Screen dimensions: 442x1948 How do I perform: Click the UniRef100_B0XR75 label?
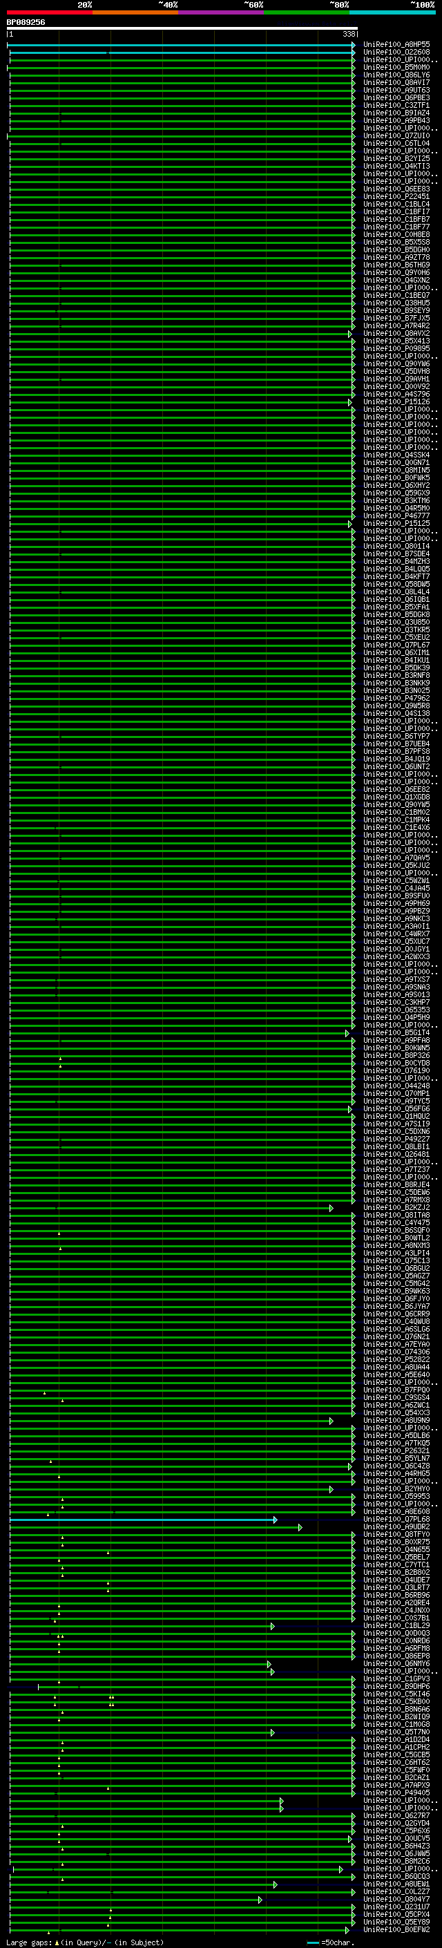(x=396, y=1542)
